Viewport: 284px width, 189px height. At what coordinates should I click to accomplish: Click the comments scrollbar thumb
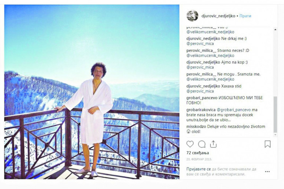pyautogui.click(x=275, y=114)
